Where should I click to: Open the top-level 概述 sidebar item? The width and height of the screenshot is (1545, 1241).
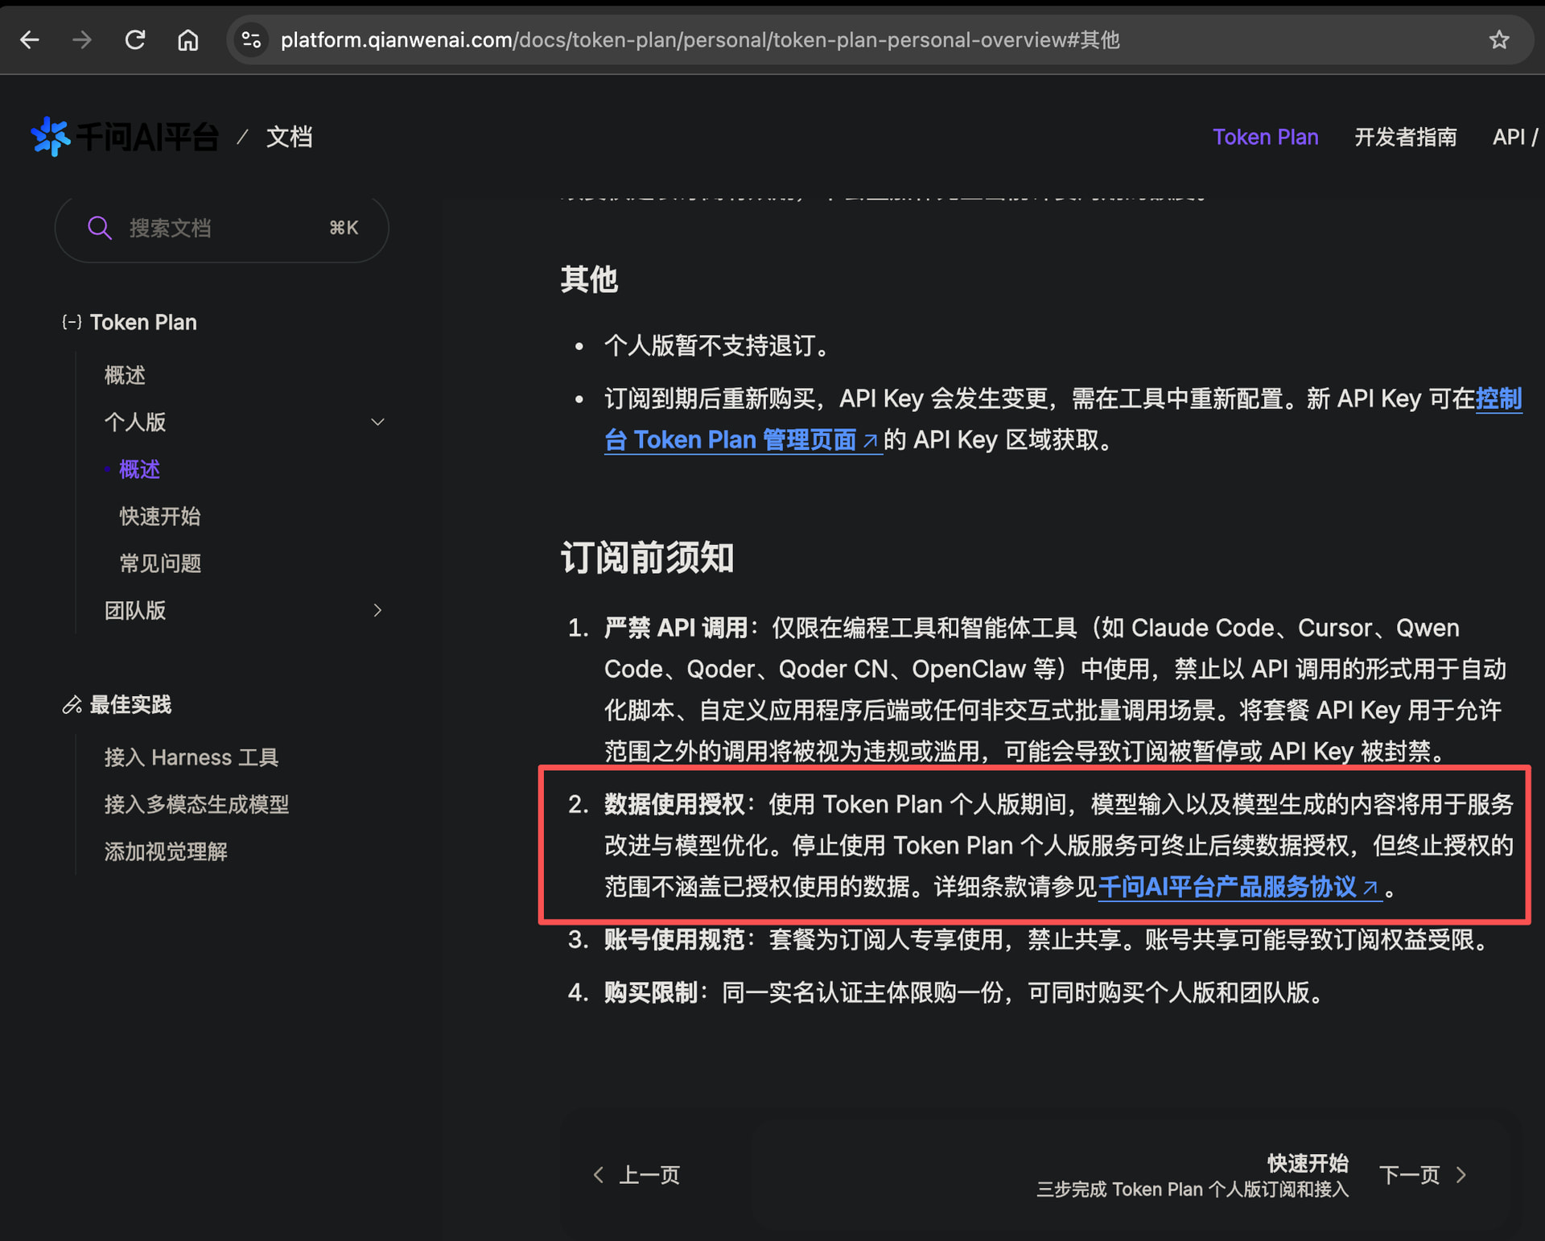[x=125, y=375]
